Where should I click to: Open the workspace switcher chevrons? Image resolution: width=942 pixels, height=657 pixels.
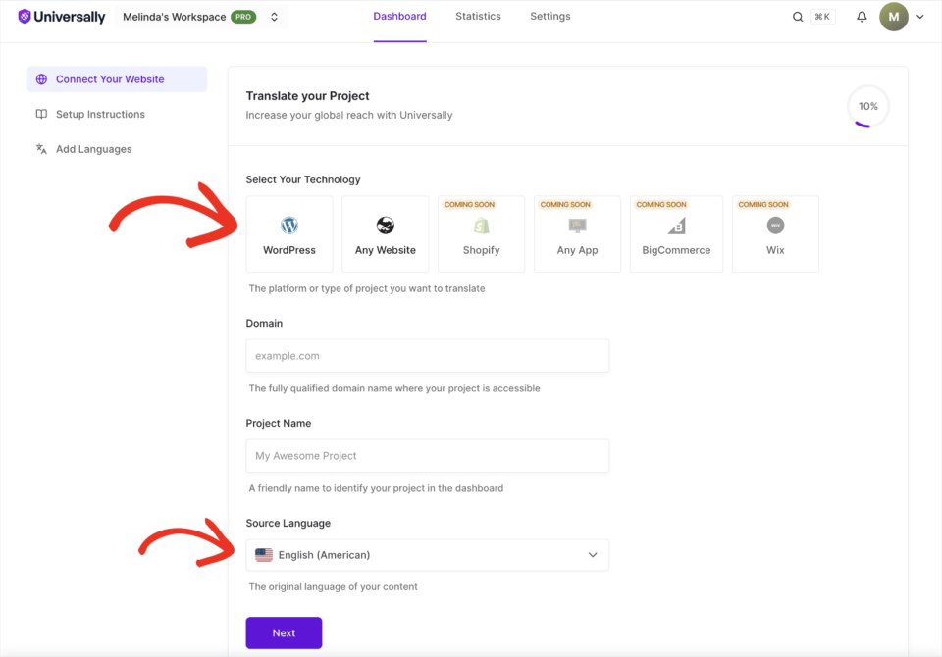click(274, 17)
